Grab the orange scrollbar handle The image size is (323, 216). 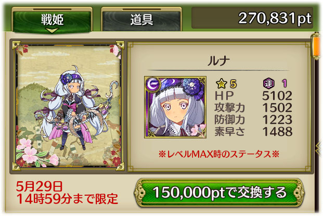(317, 47)
